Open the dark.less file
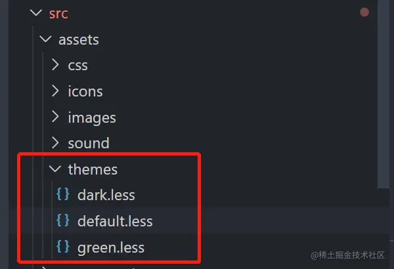394x269 pixels. point(106,195)
